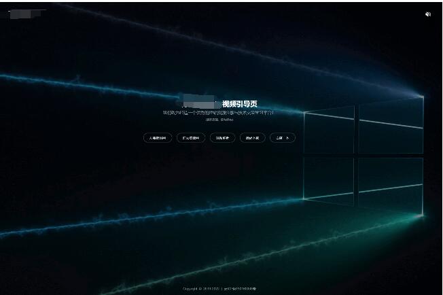Open the fourth rounded navigation button

(253, 138)
